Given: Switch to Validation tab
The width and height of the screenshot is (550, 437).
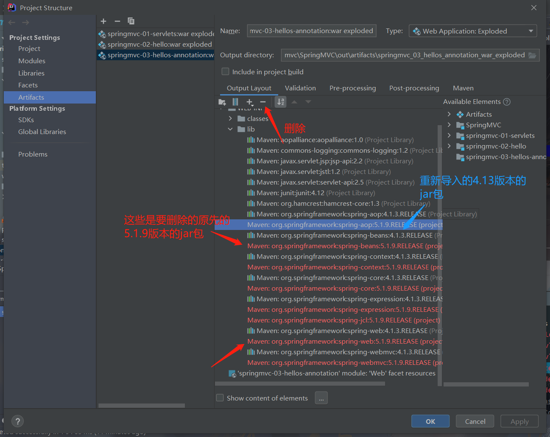Looking at the screenshot, I should point(300,88).
